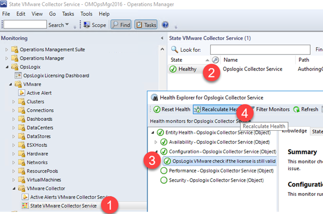323x214 pixels.
Task: Select State VMware Collector Service view
Action: pyautogui.click(x=63, y=206)
